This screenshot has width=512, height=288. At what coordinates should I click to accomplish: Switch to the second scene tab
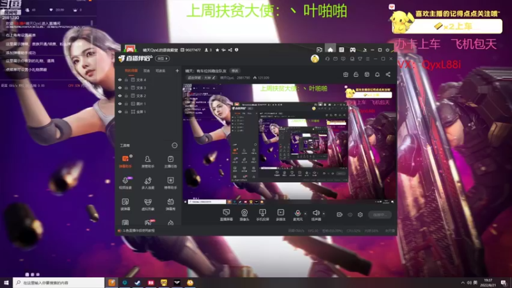(x=147, y=70)
